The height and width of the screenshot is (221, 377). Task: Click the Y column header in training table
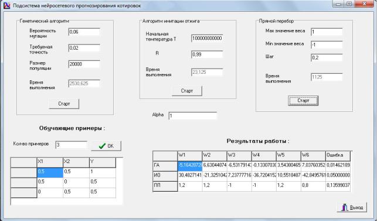tap(103, 162)
